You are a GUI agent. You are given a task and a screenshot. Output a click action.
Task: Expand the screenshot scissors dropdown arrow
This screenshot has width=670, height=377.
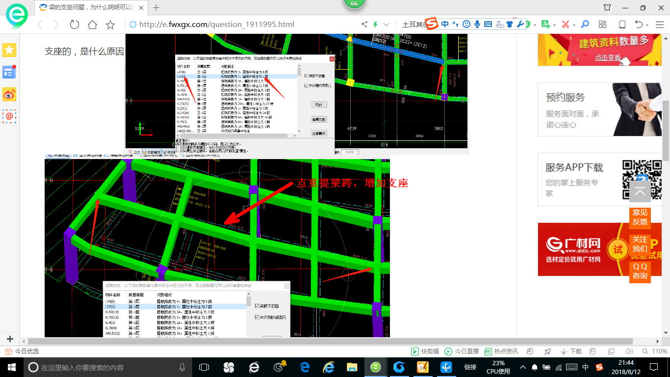pos(574,25)
